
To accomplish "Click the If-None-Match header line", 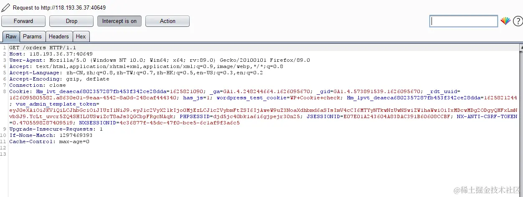I will (x=51, y=135).
